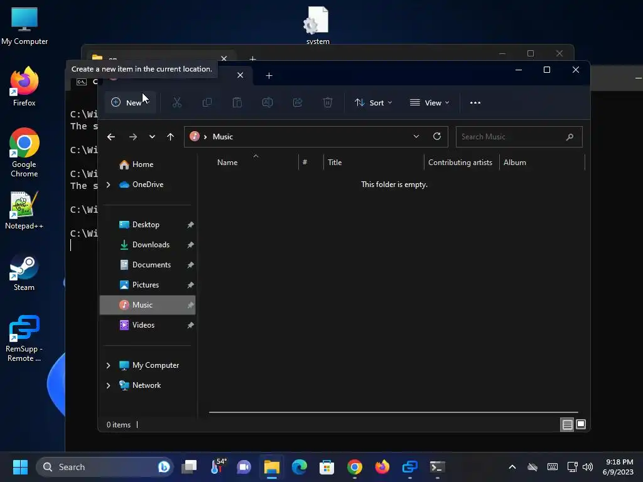The height and width of the screenshot is (482, 643).
Task: Close the current File Explorer tab
Action: 240,75
